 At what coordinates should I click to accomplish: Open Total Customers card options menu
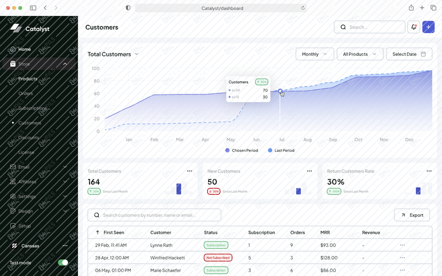190,171
